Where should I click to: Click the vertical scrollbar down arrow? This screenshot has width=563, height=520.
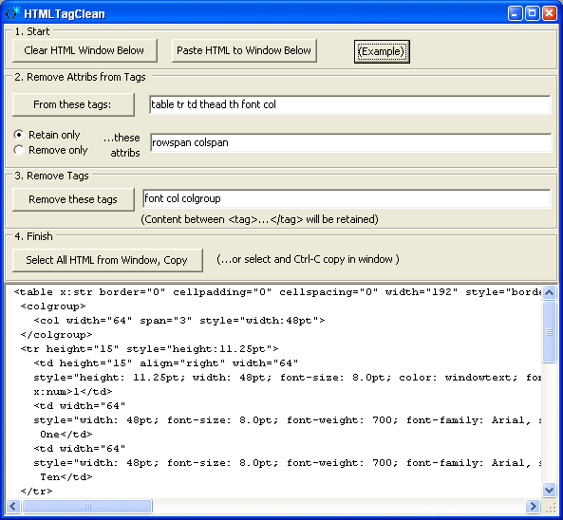tap(549, 490)
